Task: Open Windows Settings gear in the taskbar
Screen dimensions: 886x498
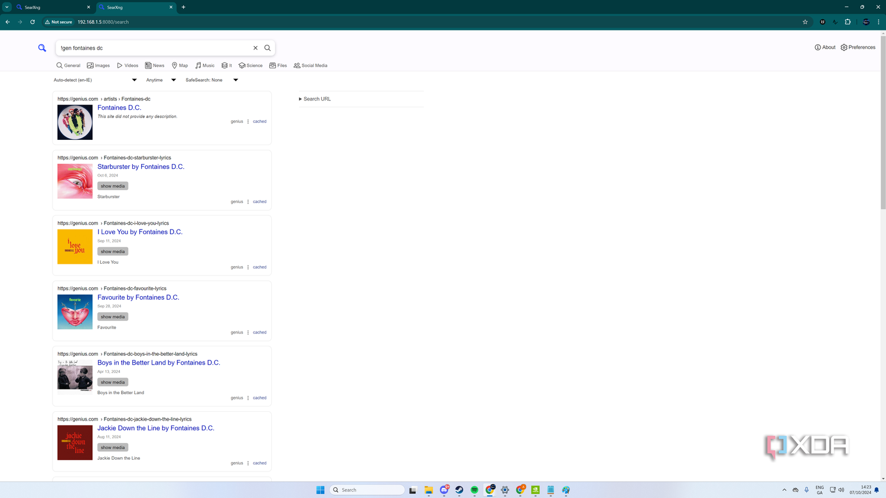Action: (x=505, y=490)
